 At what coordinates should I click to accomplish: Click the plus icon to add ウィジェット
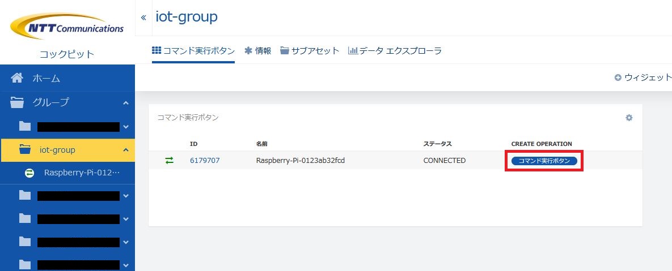pyautogui.click(x=618, y=78)
